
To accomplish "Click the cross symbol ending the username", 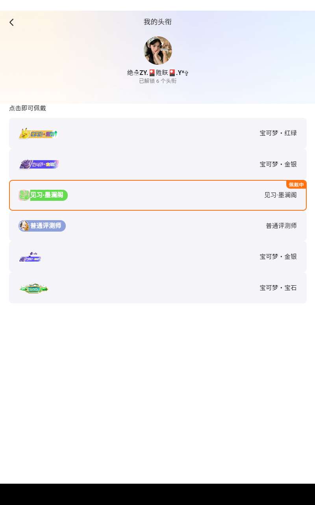I will coord(186,73).
